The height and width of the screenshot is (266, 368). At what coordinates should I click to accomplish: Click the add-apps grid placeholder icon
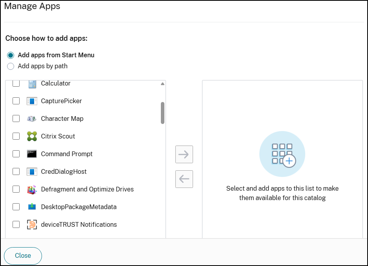(x=282, y=154)
